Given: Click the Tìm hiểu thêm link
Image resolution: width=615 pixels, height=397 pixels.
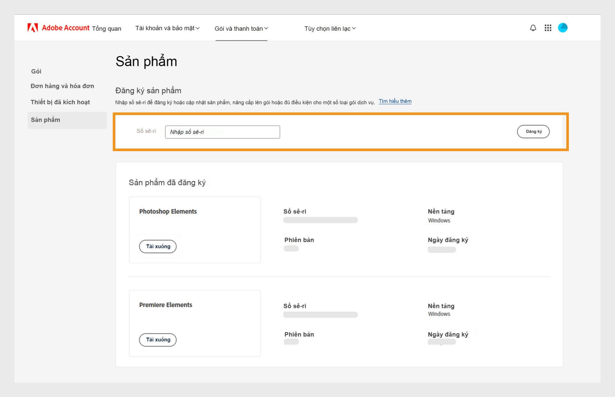Looking at the screenshot, I should pyautogui.click(x=395, y=101).
